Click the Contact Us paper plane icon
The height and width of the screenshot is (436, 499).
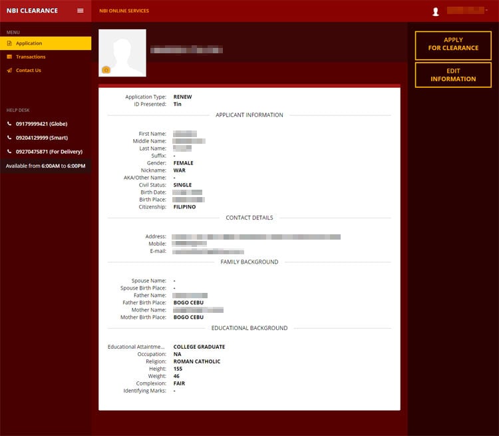click(9, 71)
